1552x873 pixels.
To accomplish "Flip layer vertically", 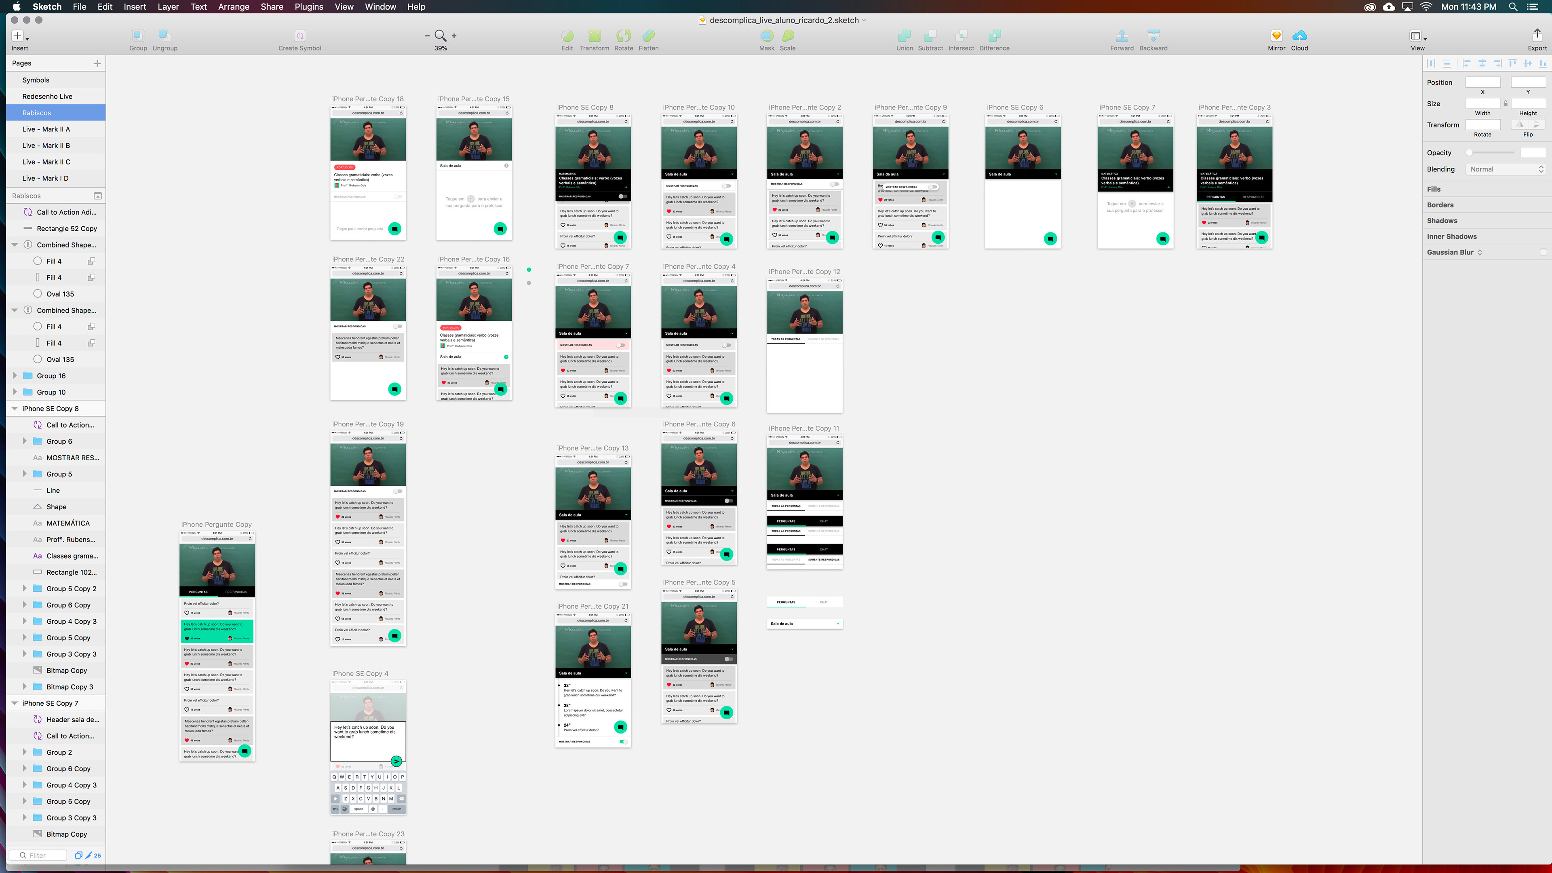I will (x=1537, y=125).
